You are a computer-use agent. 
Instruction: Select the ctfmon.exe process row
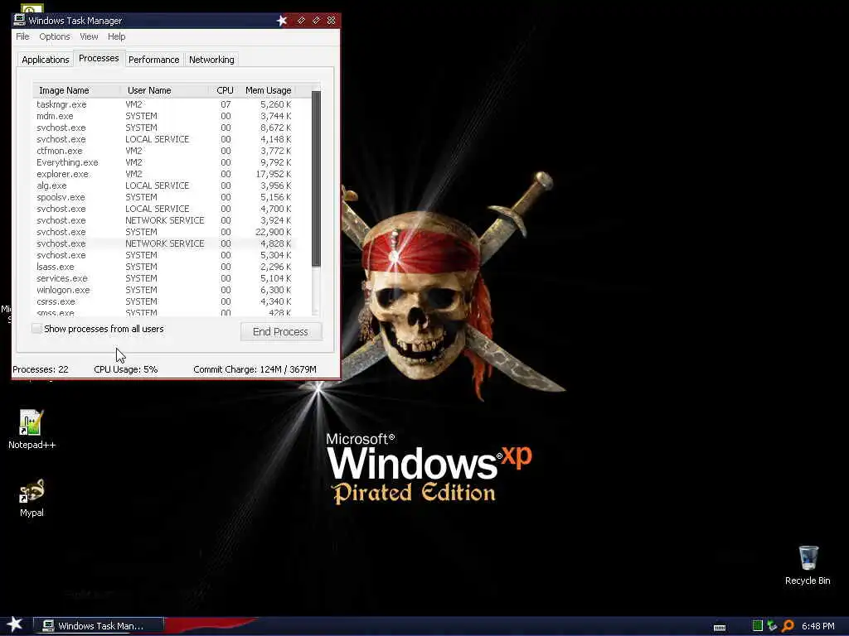(165, 151)
